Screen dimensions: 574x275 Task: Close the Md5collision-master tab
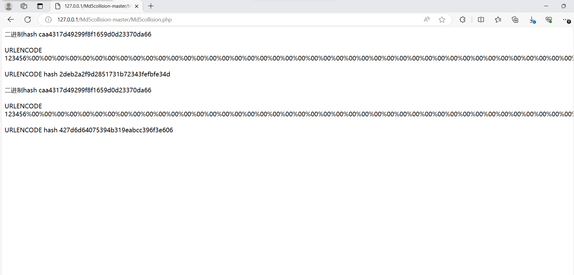point(137,6)
